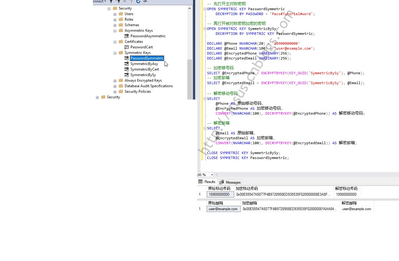Click the SymmetricByAsy key icon
This screenshot has width=399, height=261.
[127, 64]
